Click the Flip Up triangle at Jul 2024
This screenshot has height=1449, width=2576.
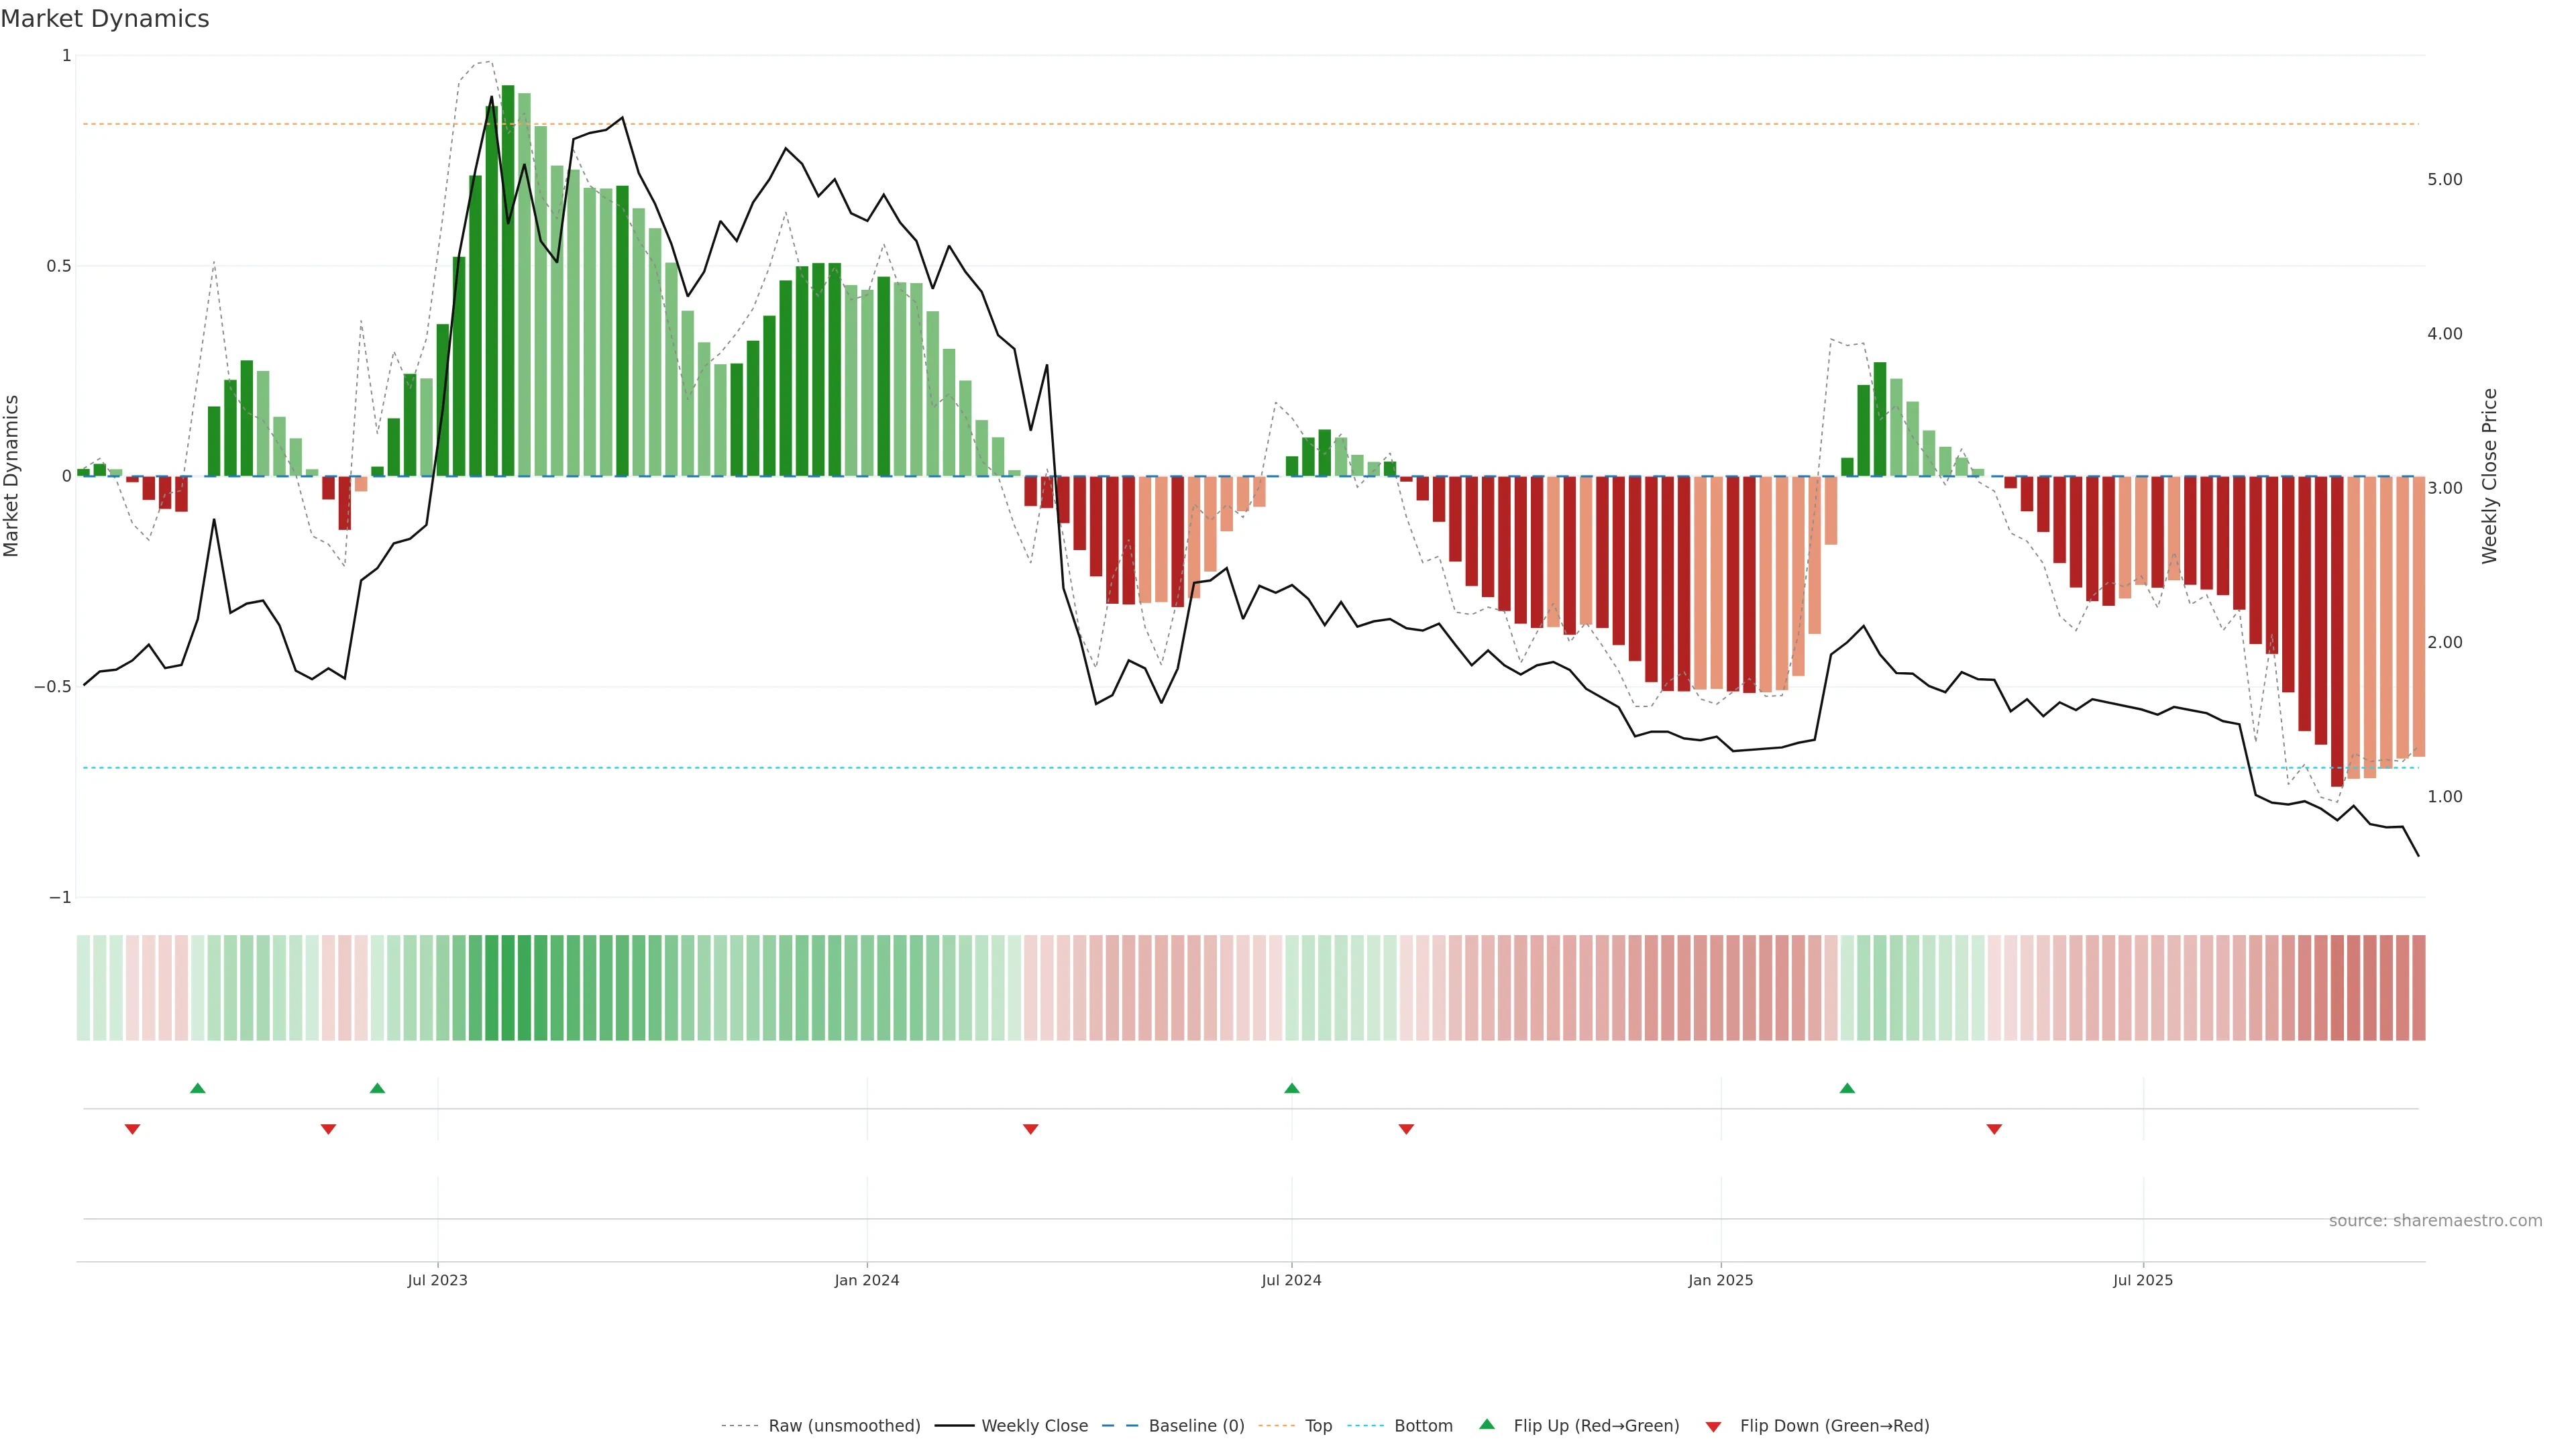(1292, 1088)
